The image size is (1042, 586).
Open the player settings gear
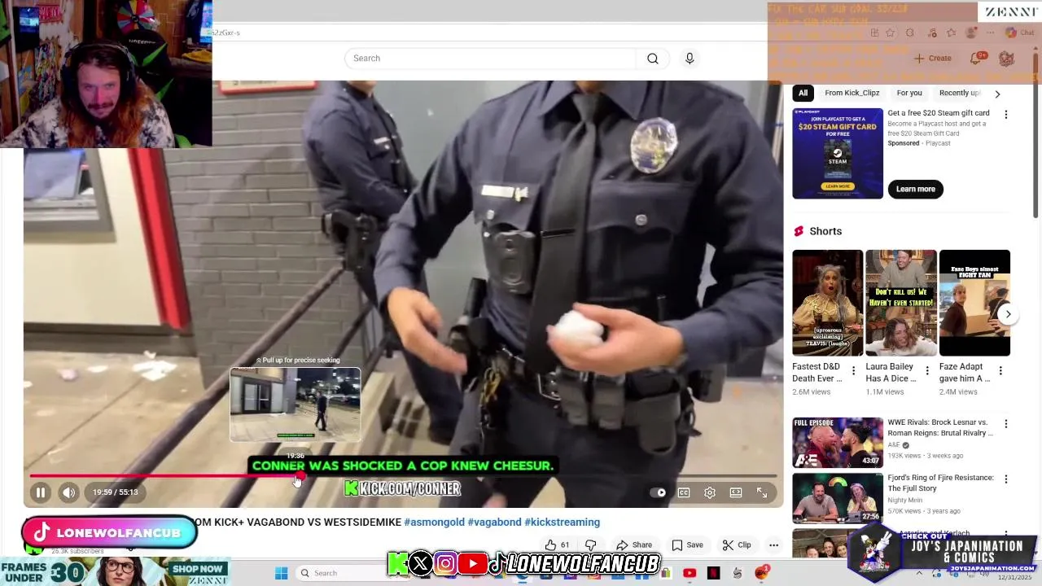[x=710, y=492]
